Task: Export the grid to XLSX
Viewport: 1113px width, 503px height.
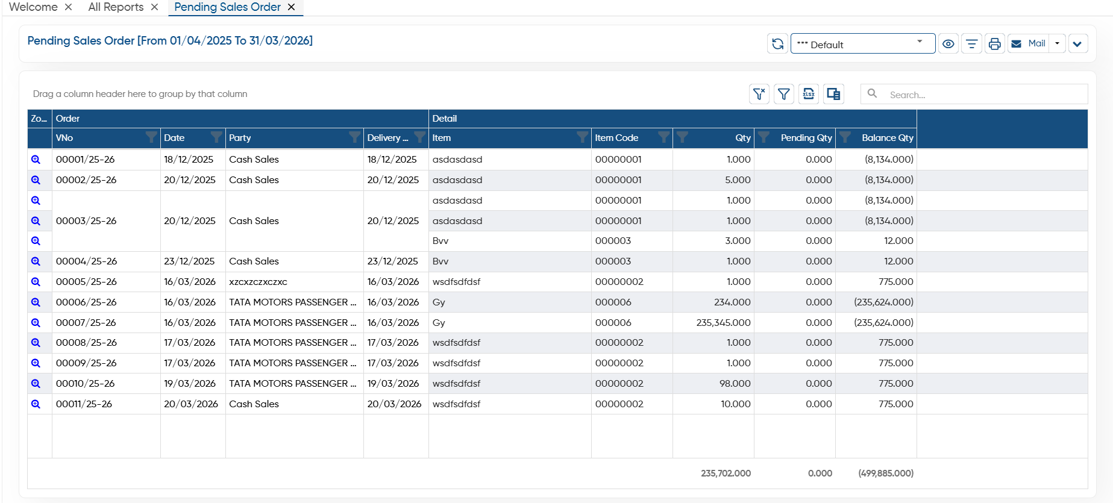Action: pos(809,94)
